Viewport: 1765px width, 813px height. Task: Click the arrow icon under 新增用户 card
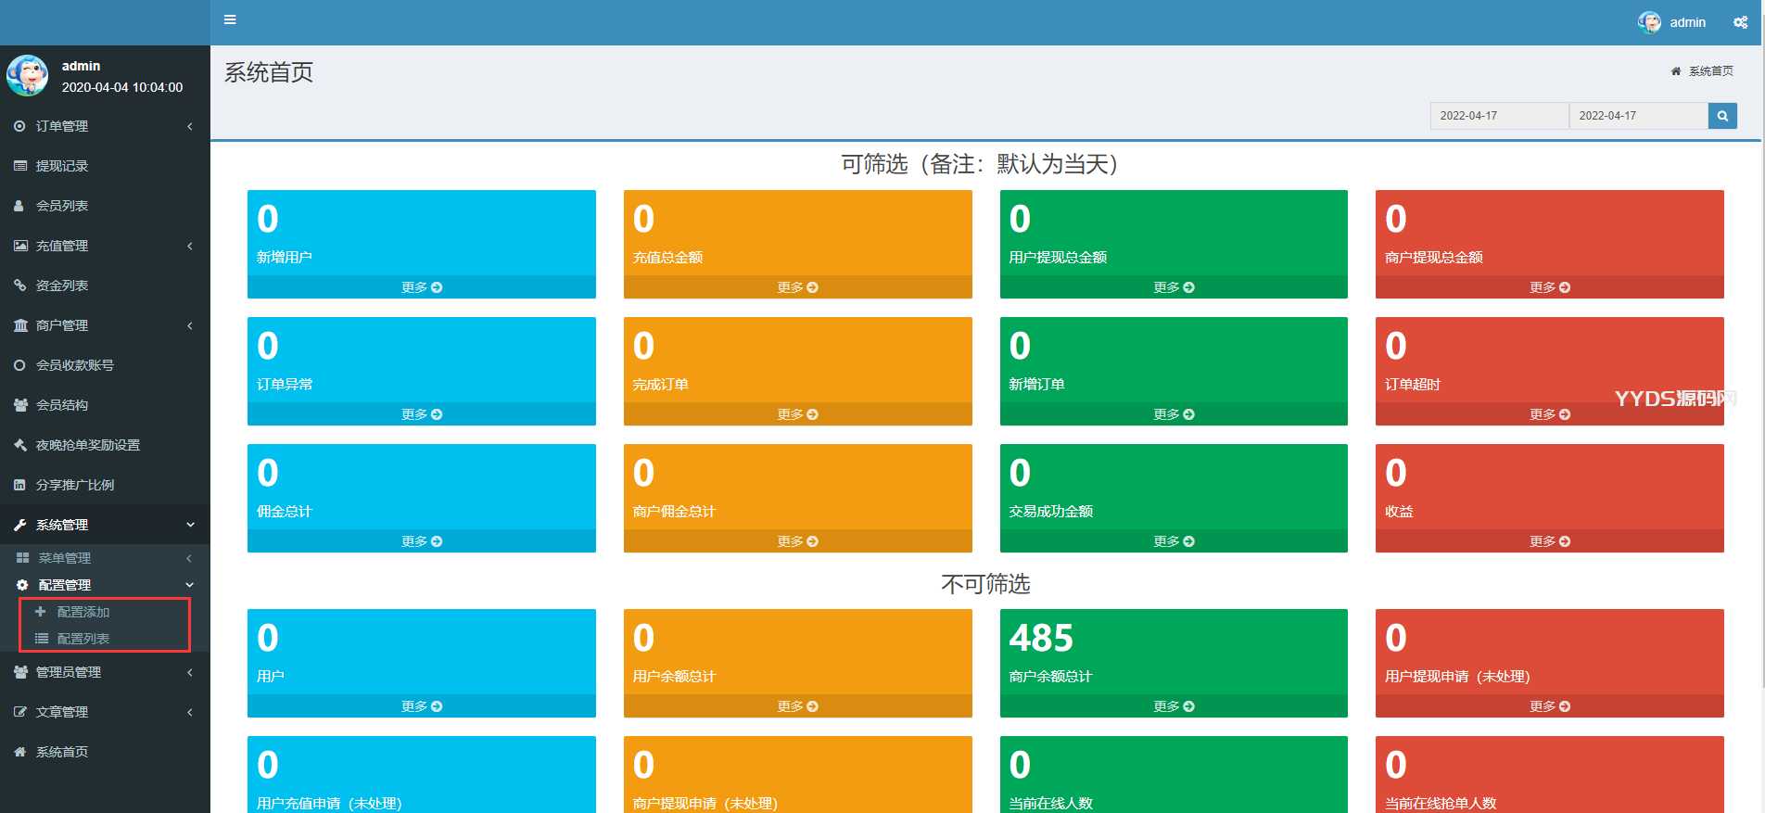point(437,287)
